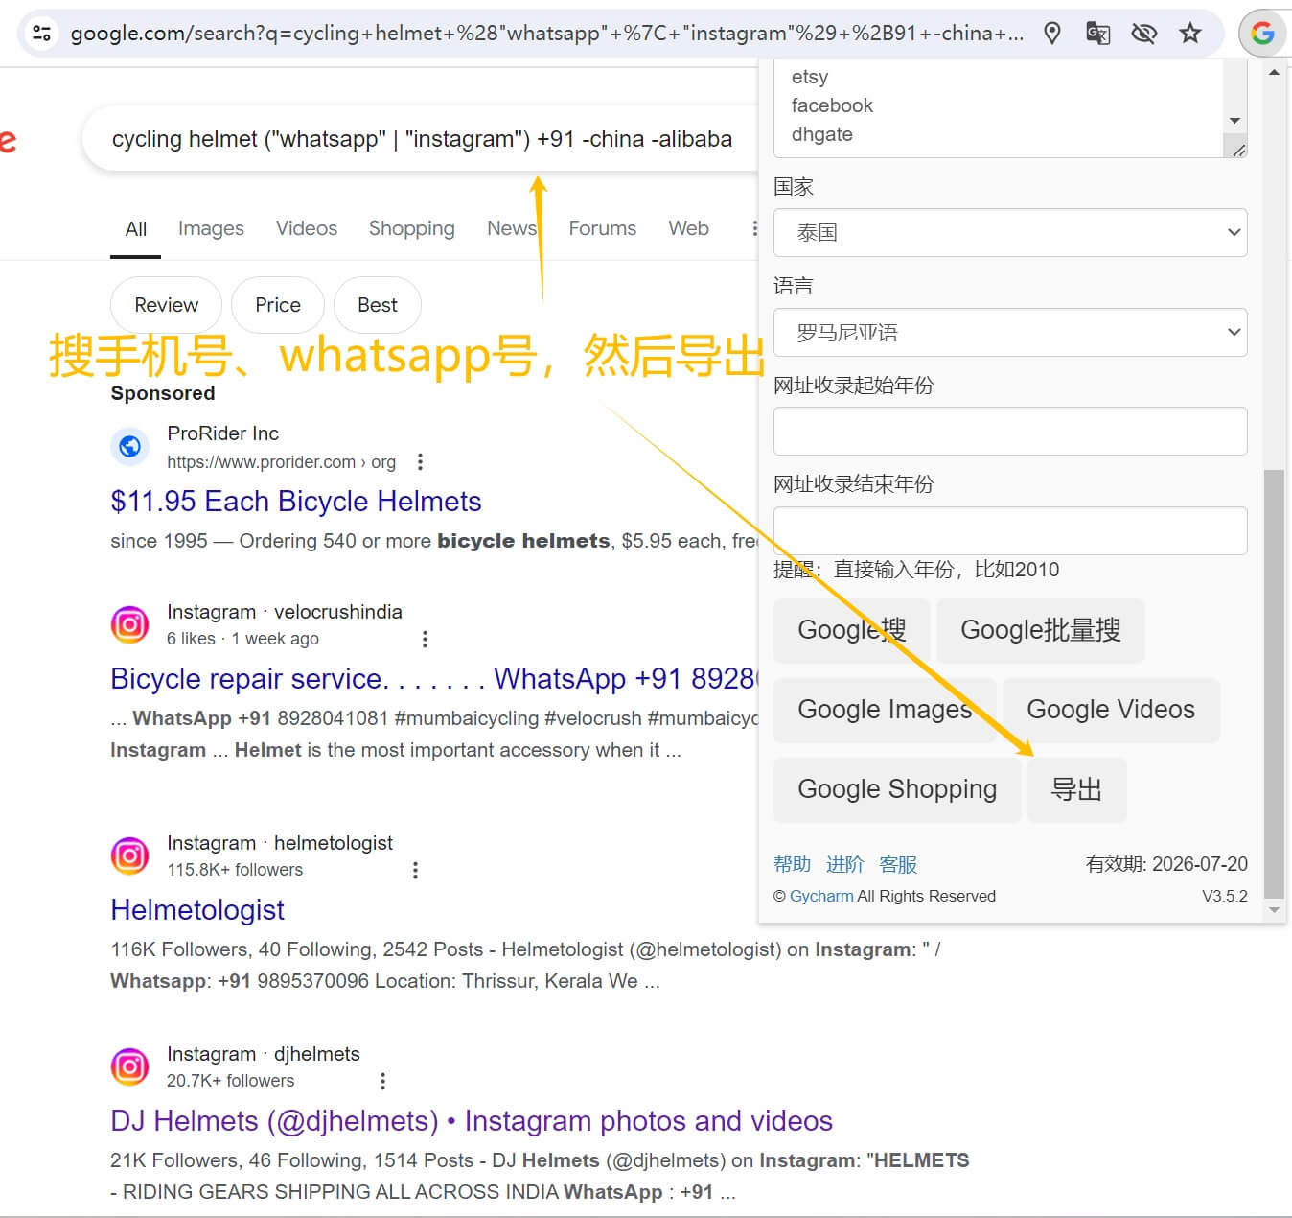The image size is (1292, 1218).
Task: Click the popup scrollbar up arrow
Action: pos(1274,72)
